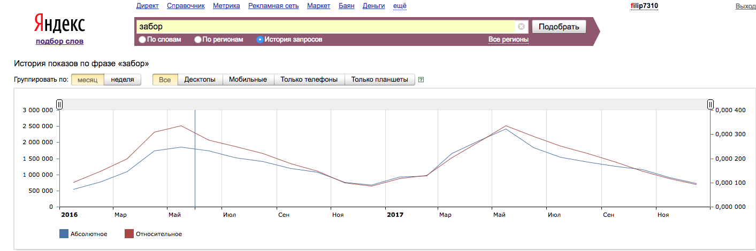
Task: Switch to the 'Десктопы' device tab
Action: 200,80
